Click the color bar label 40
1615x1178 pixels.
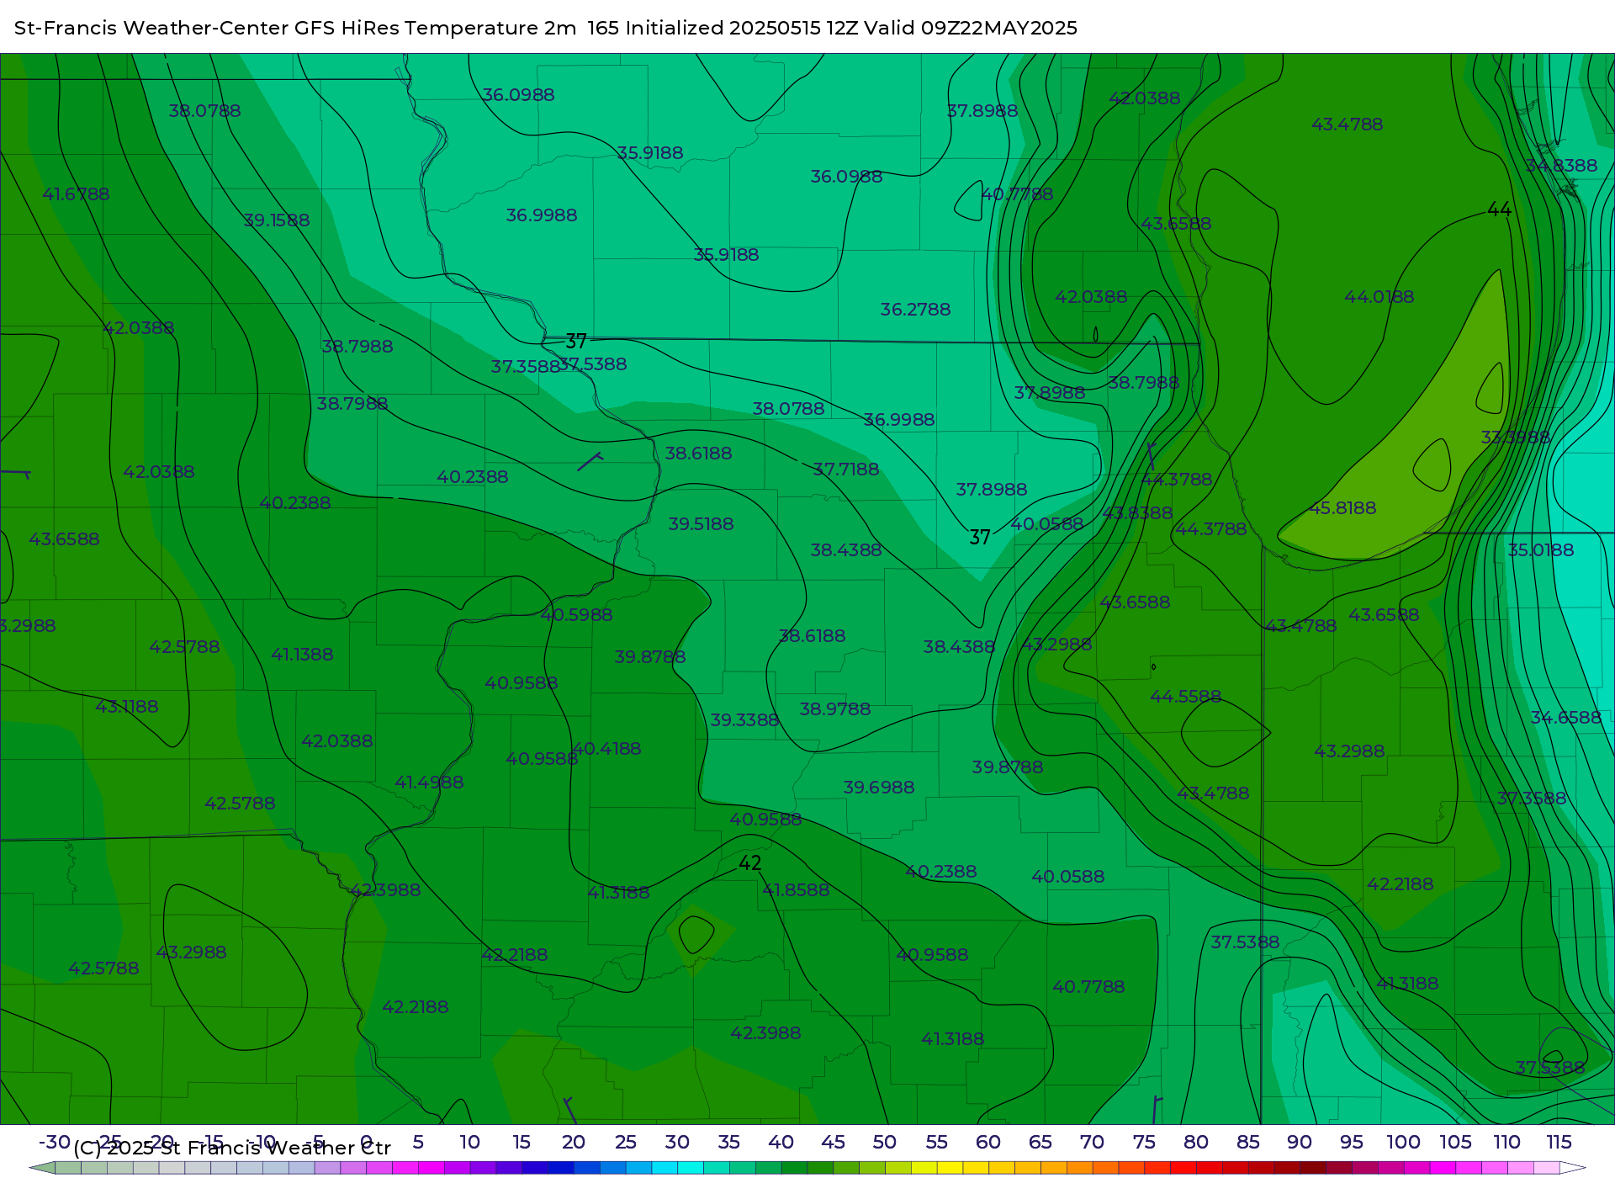tap(781, 1143)
